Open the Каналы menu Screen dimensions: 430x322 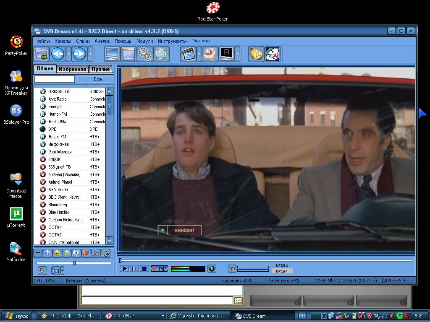click(x=63, y=41)
